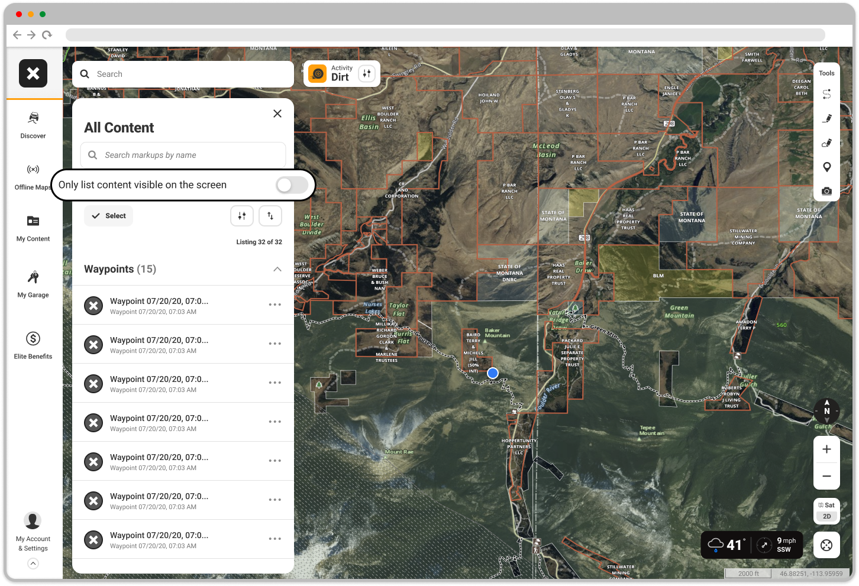Click the HOPPERTUNITY PARTNERS LLC parcel label
The width and height of the screenshot is (859, 586).
click(519, 446)
